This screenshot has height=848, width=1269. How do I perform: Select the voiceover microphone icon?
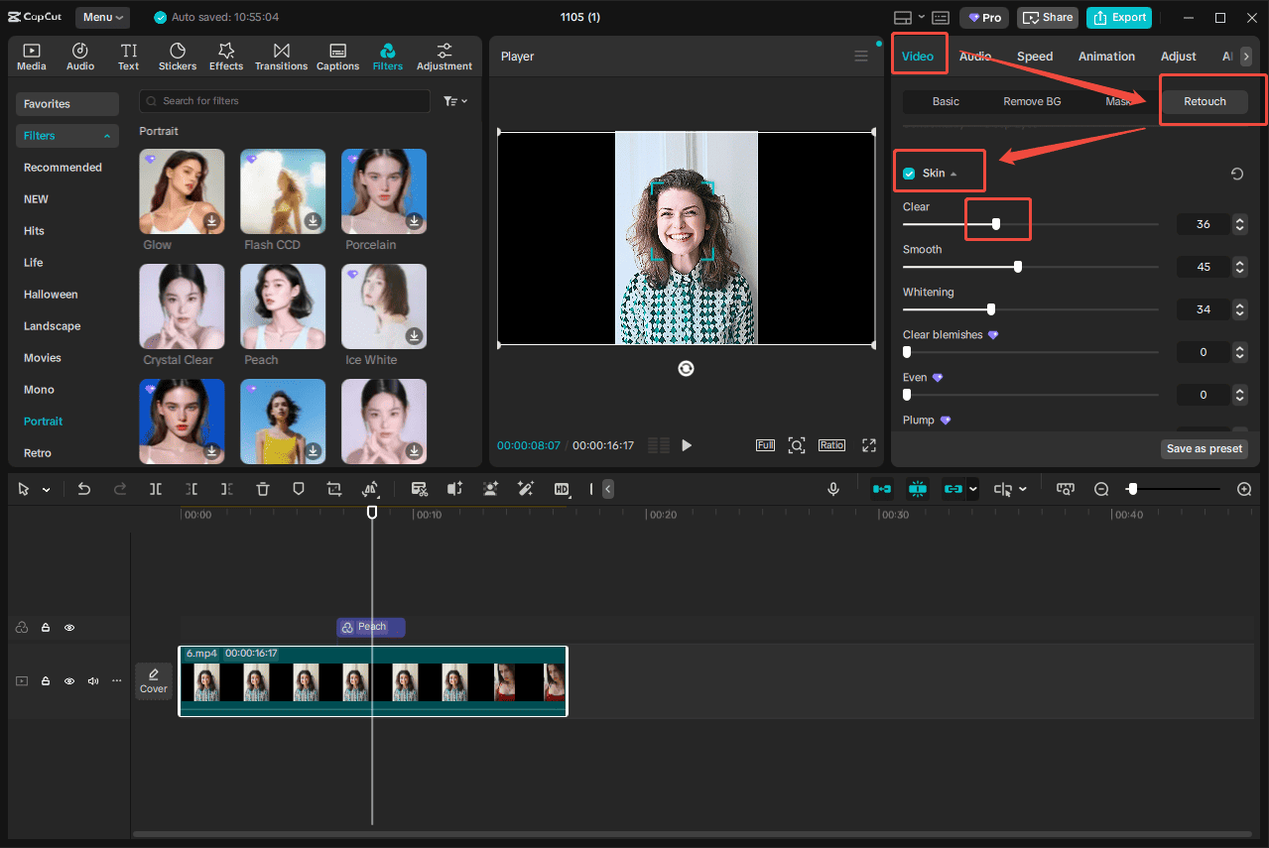[832, 488]
